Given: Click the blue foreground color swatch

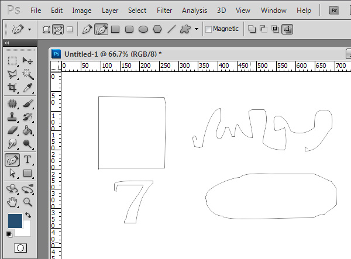Looking at the screenshot, I should (x=15, y=220).
